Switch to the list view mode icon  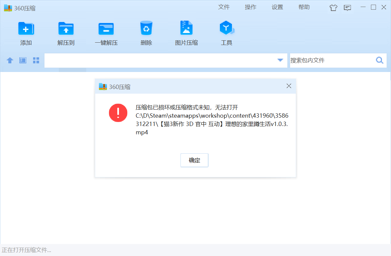[23, 60]
